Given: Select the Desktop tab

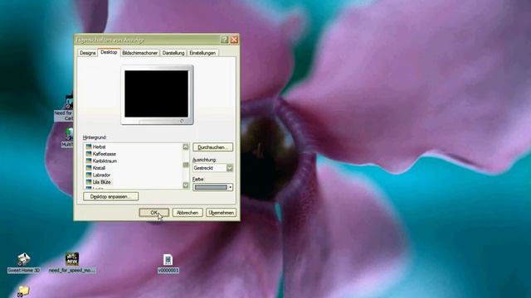Looking at the screenshot, I should [109, 52].
